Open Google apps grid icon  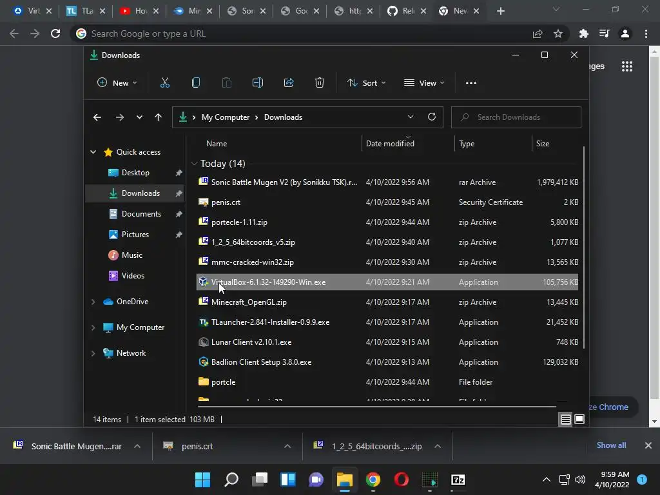tap(626, 66)
